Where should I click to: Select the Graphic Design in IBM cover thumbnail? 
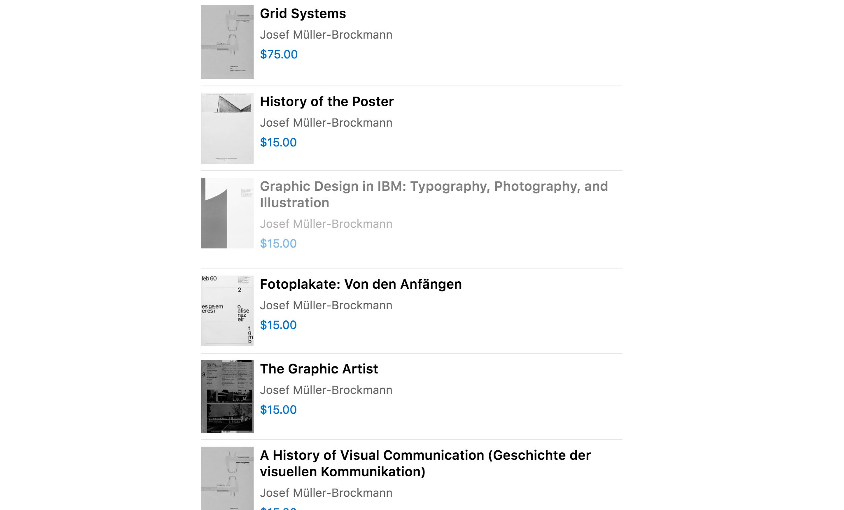[227, 213]
